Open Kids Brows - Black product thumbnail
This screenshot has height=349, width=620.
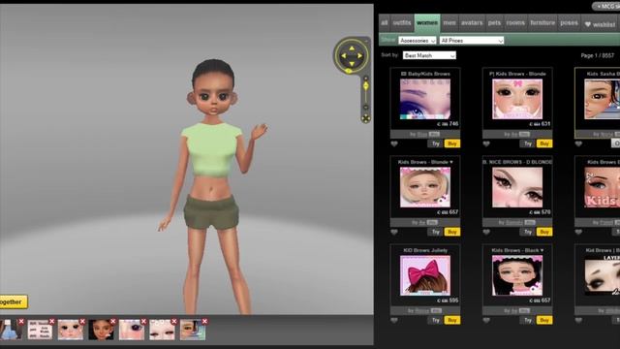point(517,275)
